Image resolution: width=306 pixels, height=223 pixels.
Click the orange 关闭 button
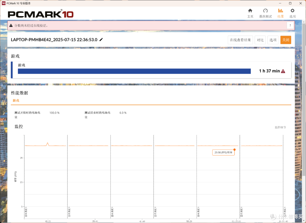[286, 40]
